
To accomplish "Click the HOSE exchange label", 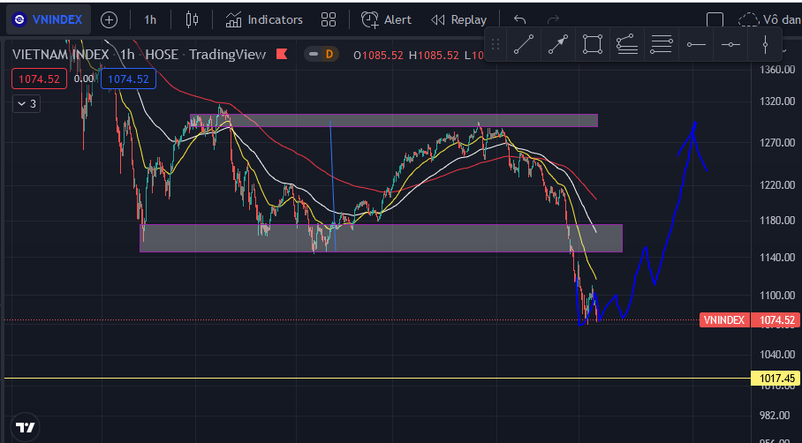I will (161, 55).
